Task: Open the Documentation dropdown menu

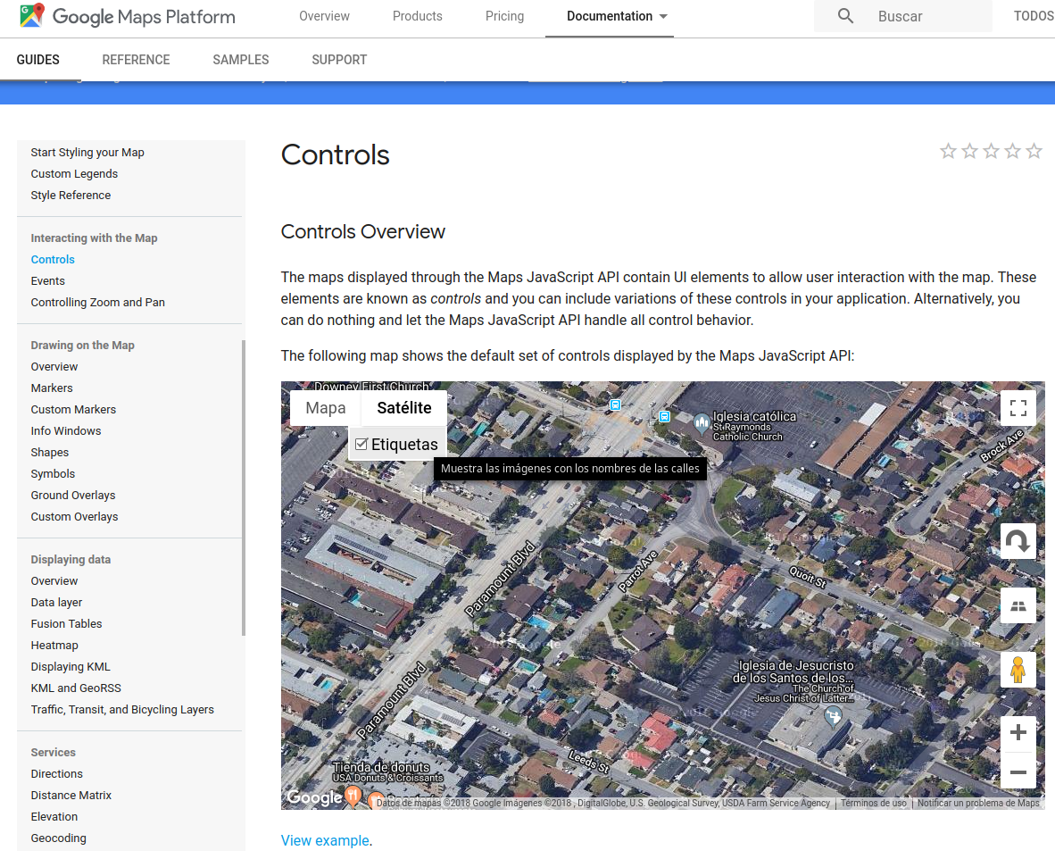Action: click(x=617, y=16)
